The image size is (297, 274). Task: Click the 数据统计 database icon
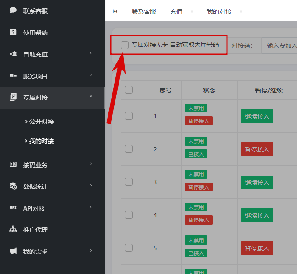coord(13,186)
